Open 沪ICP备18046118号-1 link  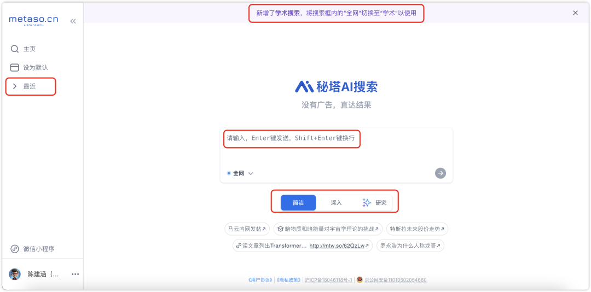pyautogui.click(x=328, y=280)
